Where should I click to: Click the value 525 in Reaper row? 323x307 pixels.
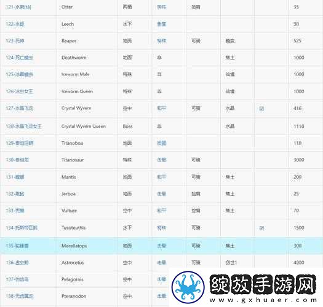point(297,41)
